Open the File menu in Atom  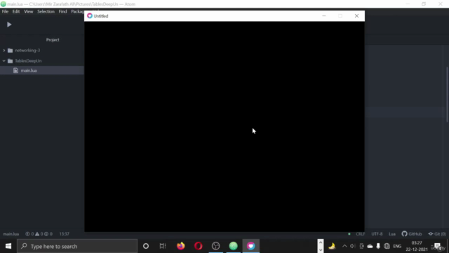pos(5,11)
